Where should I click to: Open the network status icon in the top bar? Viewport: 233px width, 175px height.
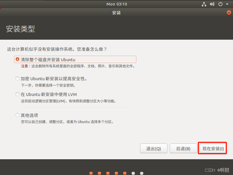(x=204, y=4)
